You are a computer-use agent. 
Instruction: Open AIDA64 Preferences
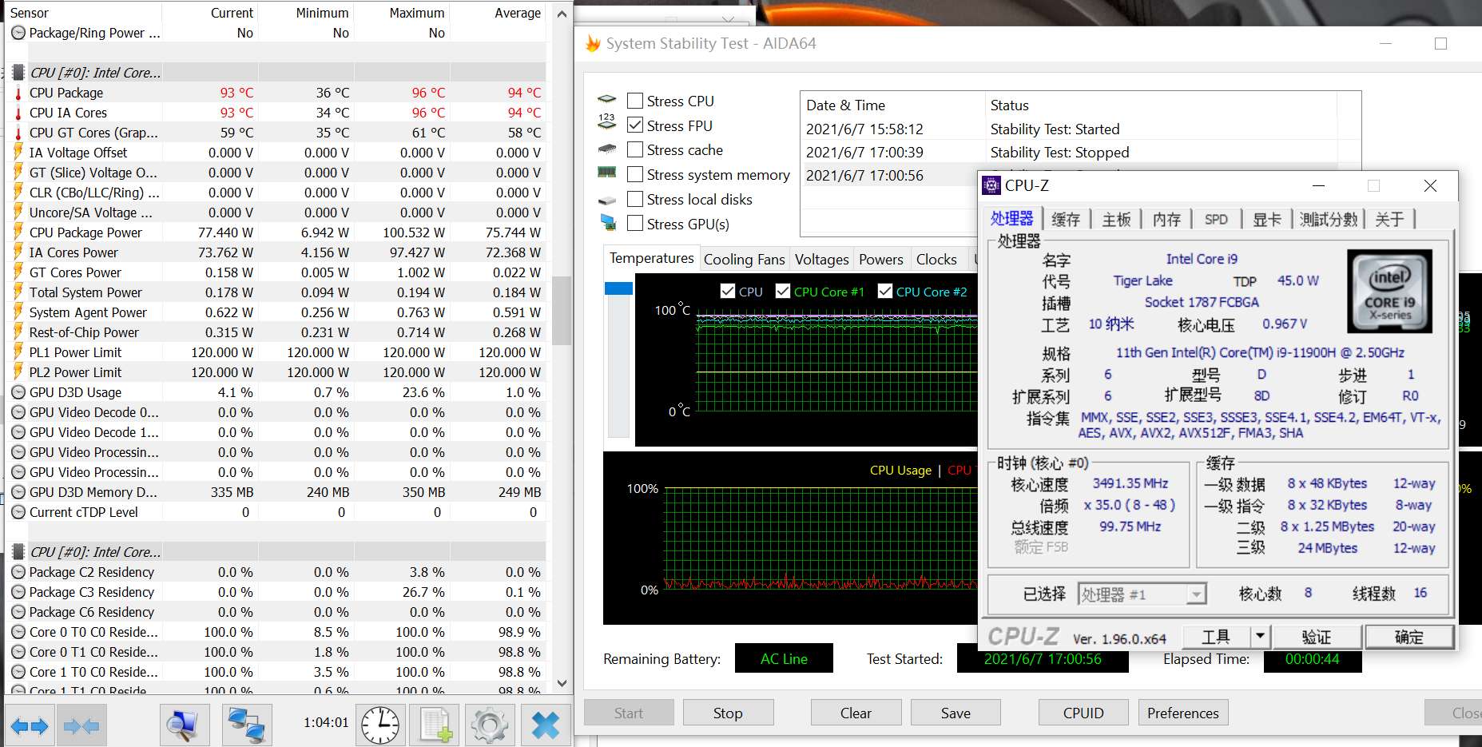tap(1183, 713)
